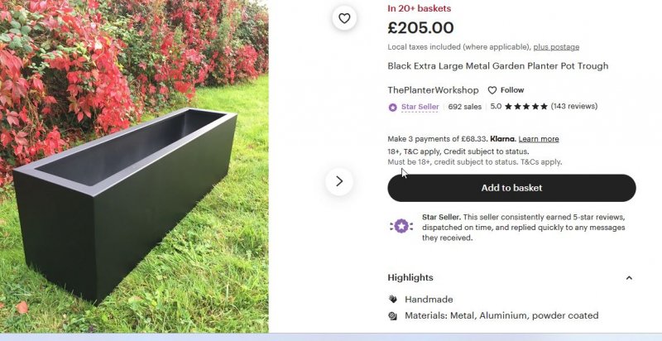Image resolution: width=662 pixels, height=341 pixels.
Task: Collapse the Highlights section chevron
Action: click(x=628, y=278)
